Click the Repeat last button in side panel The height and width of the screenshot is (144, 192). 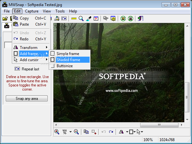27,69
